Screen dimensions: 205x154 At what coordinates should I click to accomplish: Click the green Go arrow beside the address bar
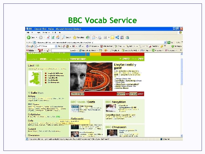click(169, 42)
